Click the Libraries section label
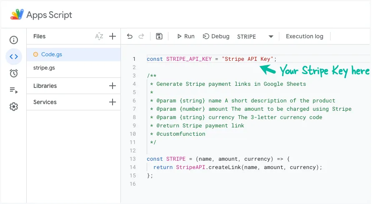 45,86
